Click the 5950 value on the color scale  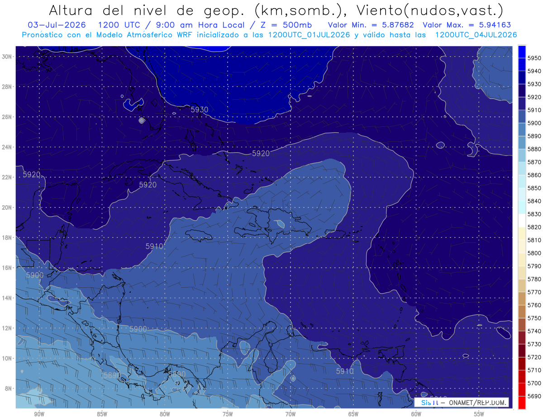534,58
